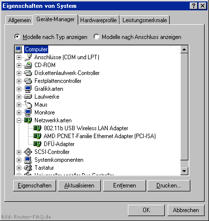
Task: Collapse the Netzwerkkarten node
Action: (x=19, y=120)
